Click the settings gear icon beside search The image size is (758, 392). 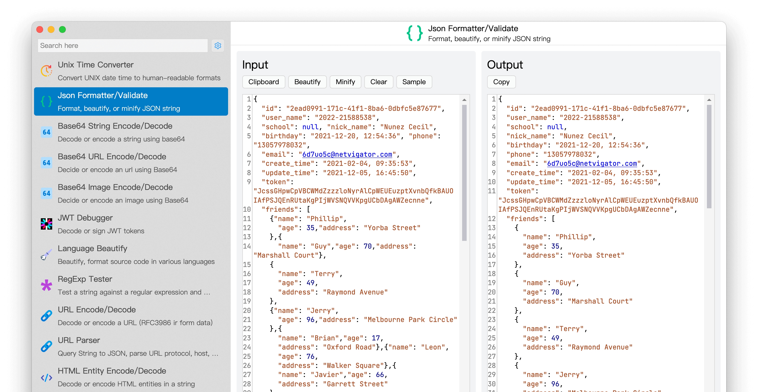[x=218, y=46]
